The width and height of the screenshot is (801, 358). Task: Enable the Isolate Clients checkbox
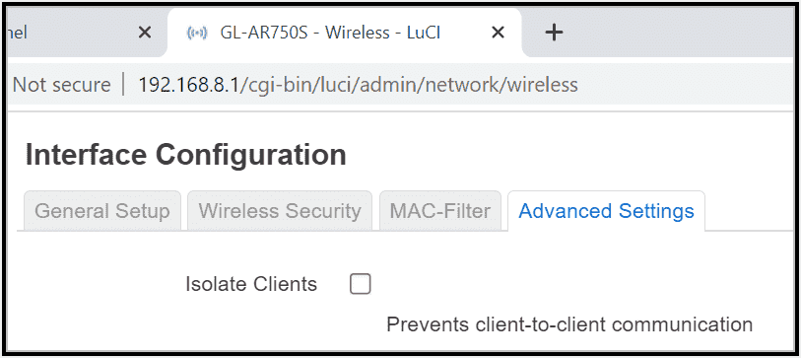(x=361, y=284)
